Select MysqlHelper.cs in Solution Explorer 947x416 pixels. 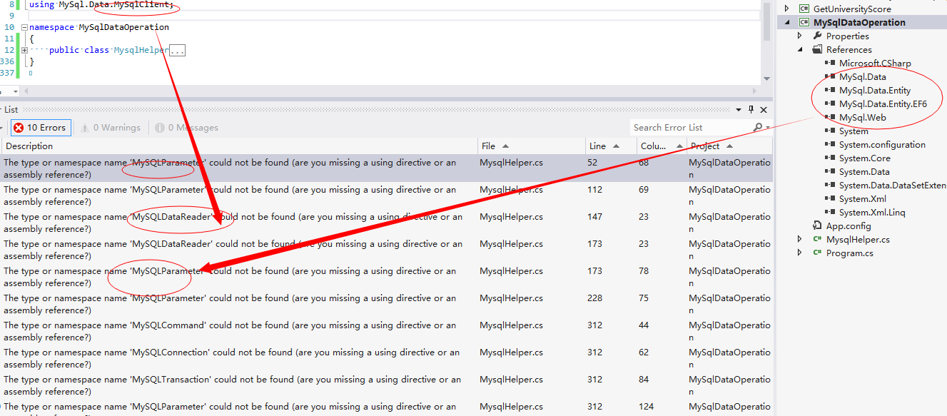pos(858,239)
